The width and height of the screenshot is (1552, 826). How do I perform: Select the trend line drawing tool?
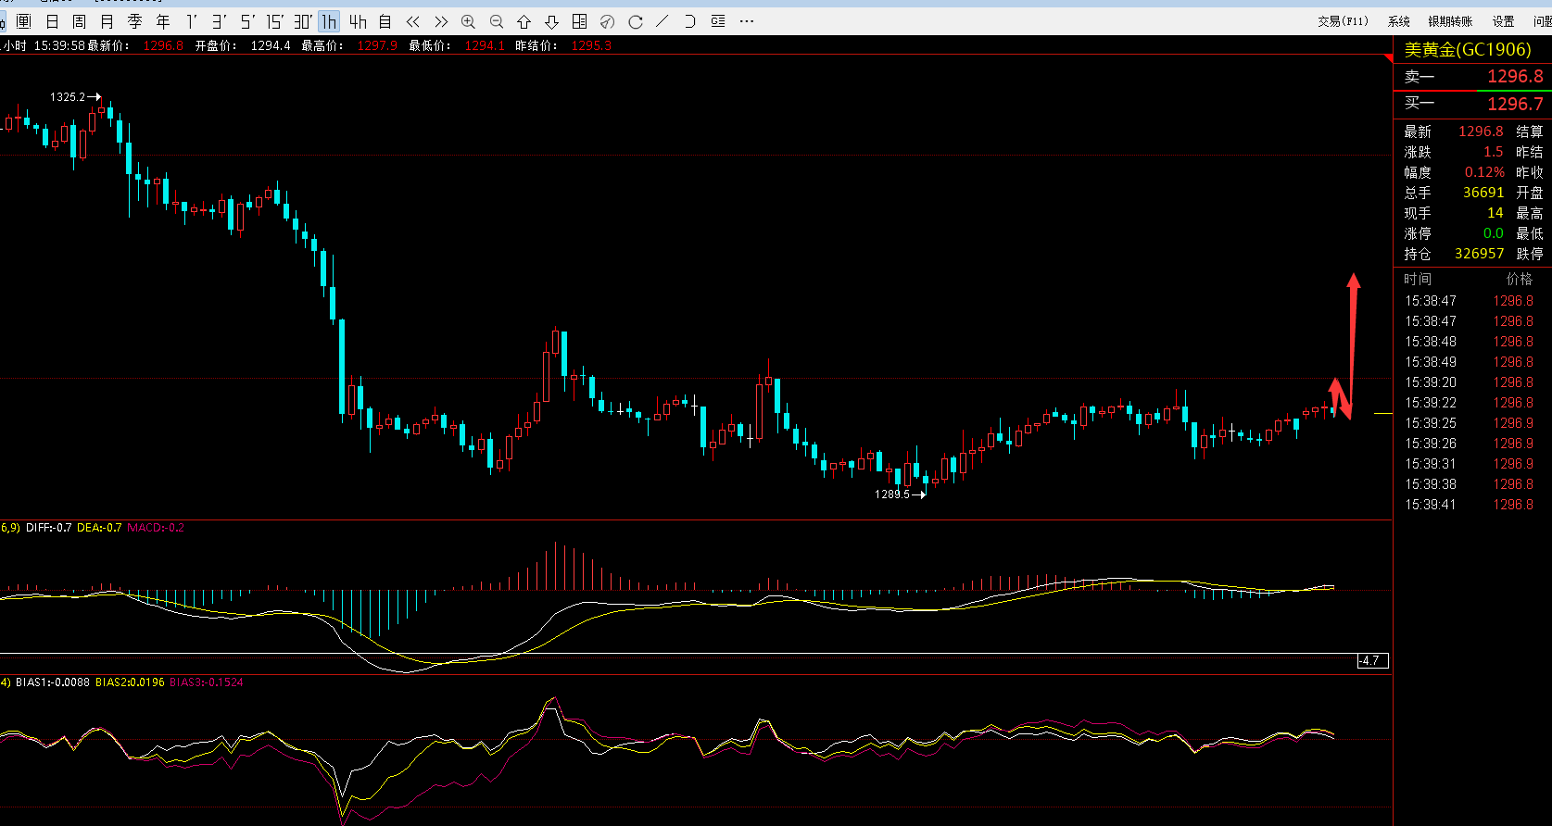662,21
